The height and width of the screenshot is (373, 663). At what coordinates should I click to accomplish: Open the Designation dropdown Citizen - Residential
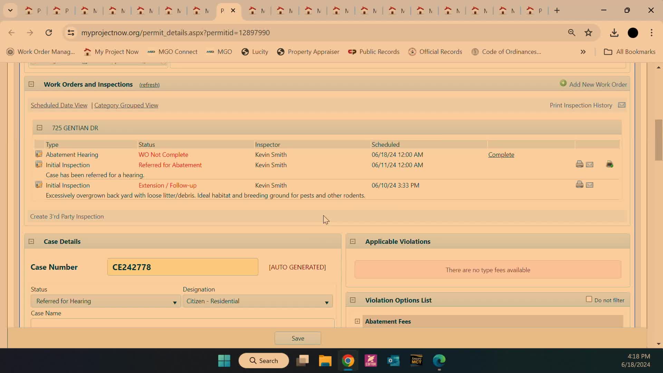pyautogui.click(x=258, y=301)
